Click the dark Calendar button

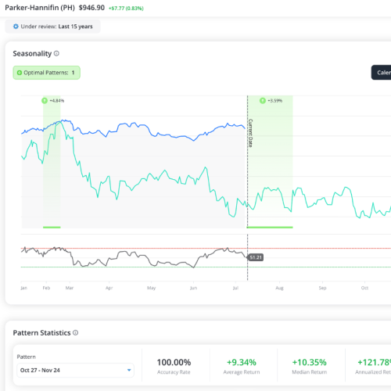381,73
